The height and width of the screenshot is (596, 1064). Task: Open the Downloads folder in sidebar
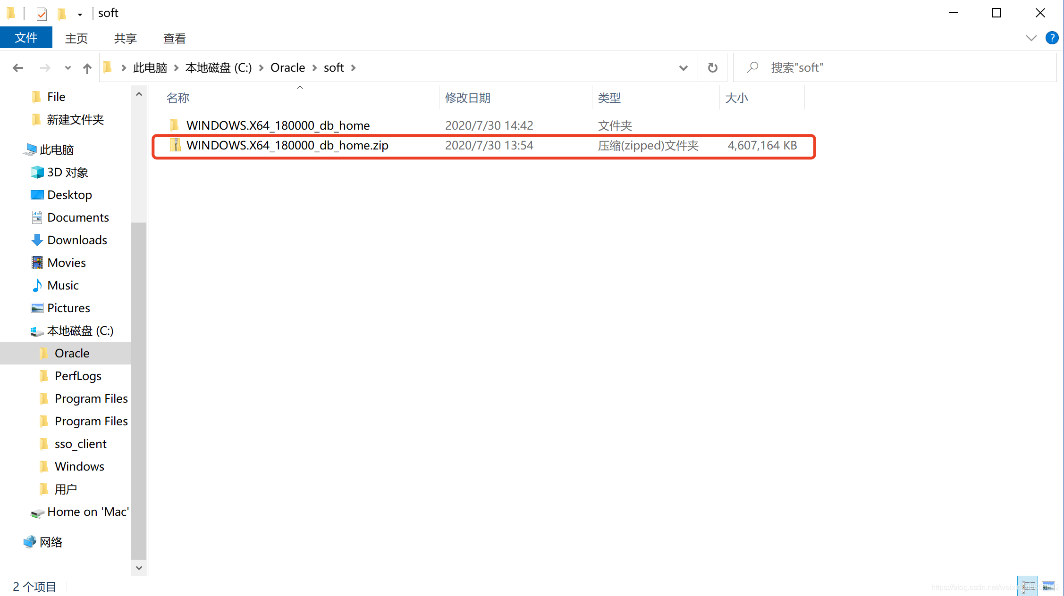77,240
